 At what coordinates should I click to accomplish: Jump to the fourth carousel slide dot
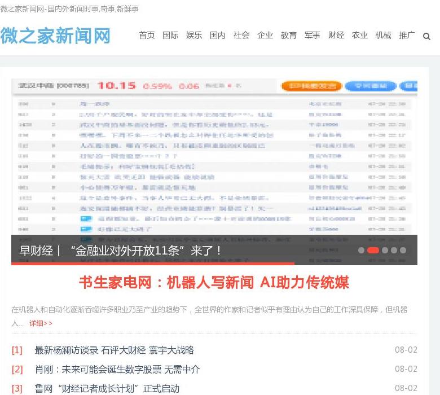394,250
